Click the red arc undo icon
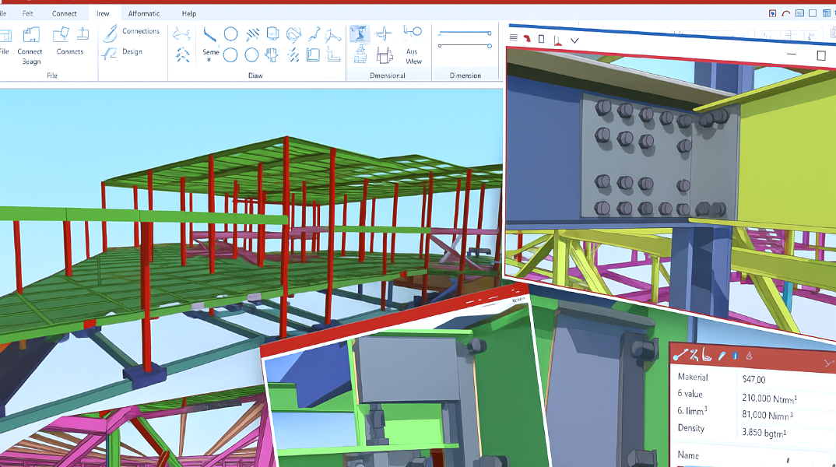The height and width of the screenshot is (467, 836). (x=786, y=13)
